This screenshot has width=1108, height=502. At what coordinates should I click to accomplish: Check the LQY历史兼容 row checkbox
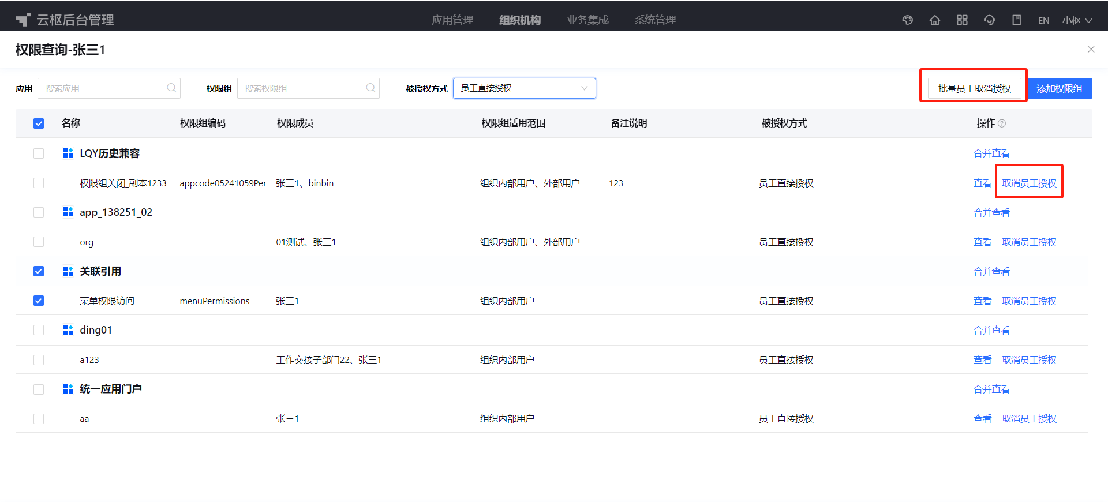39,153
